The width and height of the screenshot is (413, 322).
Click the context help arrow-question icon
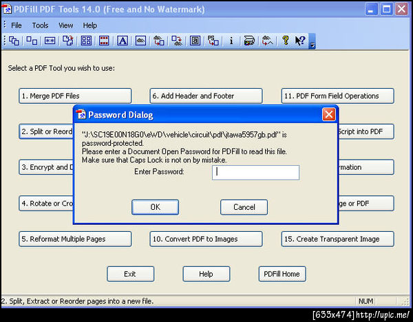300,41
